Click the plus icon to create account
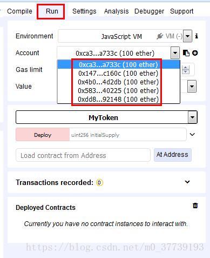This screenshot has width=210, height=258. pos(195,53)
